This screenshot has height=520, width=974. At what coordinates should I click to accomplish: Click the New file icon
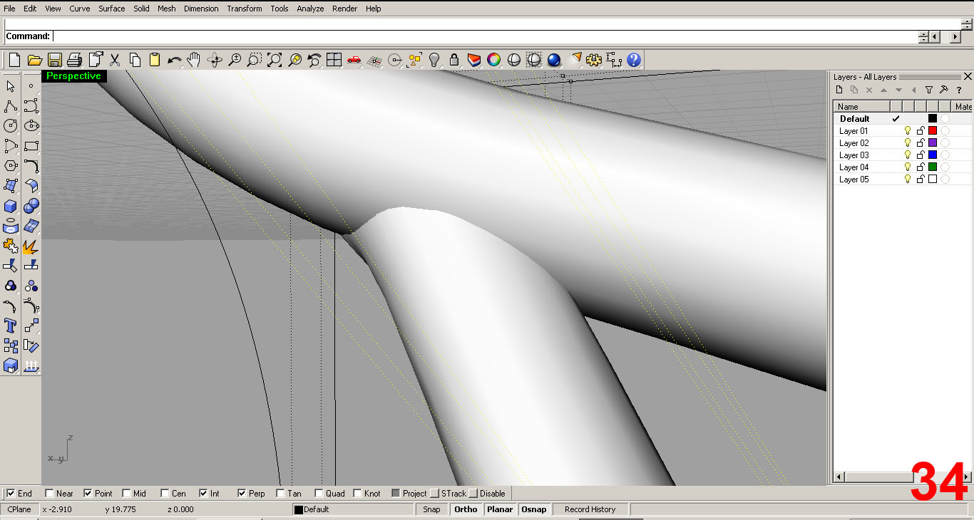14,60
